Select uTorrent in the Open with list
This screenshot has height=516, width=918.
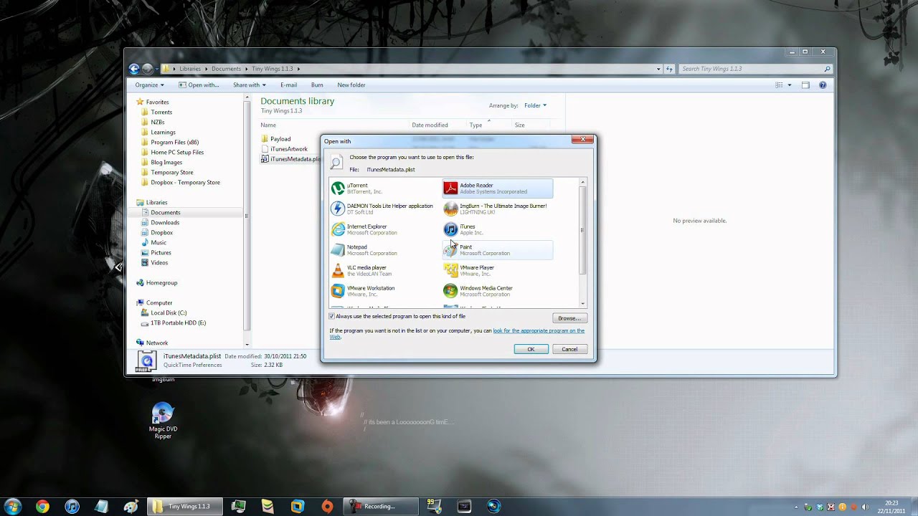[x=384, y=188]
